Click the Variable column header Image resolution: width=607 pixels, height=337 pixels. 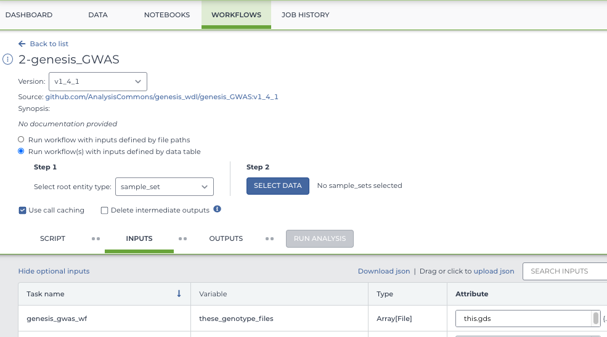pyautogui.click(x=280, y=294)
